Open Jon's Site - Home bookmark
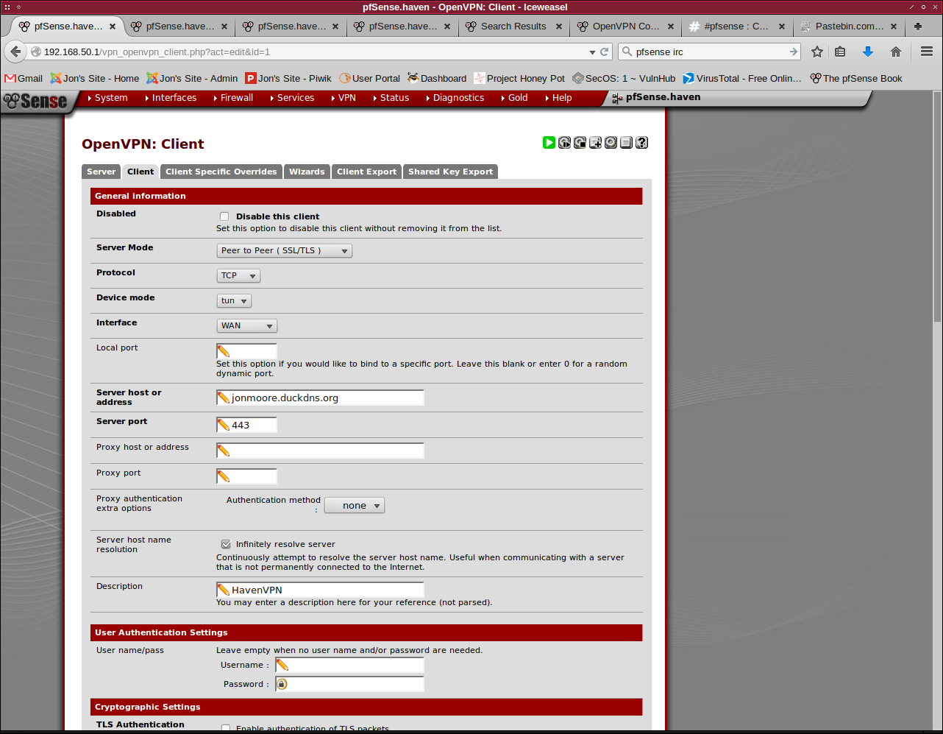943x734 pixels. (94, 78)
